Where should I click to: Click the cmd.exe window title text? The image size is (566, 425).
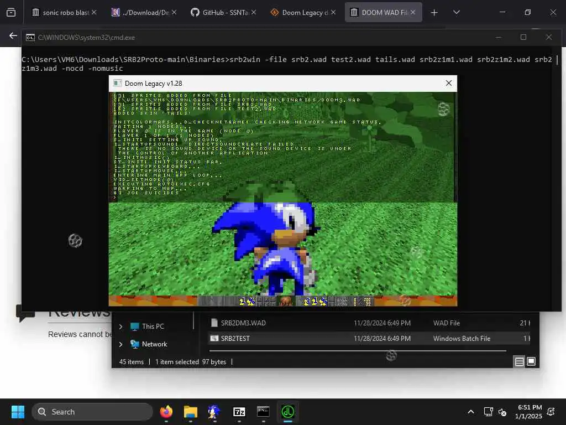(x=86, y=38)
